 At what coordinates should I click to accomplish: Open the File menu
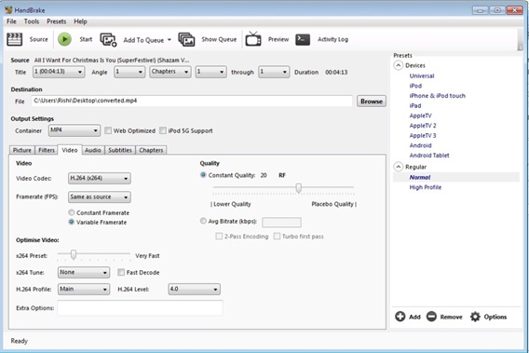coord(11,21)
